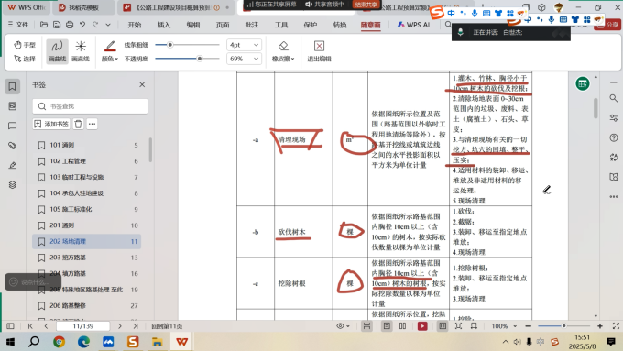Click the exit editing icon
This screenshot has height=351, width=623.
coord(319,51)
